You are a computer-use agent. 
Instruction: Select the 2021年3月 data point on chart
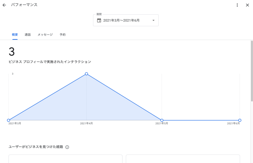point(9,120)
